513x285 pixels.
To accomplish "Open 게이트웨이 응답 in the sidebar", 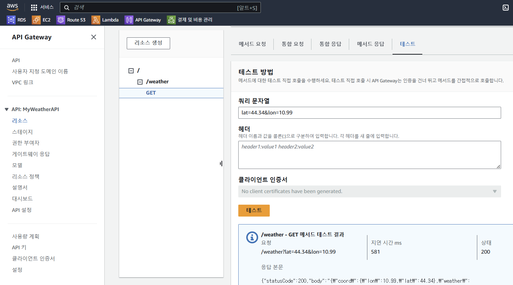I will click(31, 154).
